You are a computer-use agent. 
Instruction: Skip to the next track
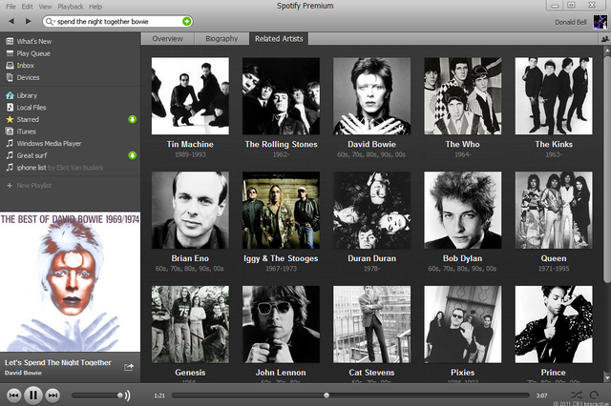[53, 396]
